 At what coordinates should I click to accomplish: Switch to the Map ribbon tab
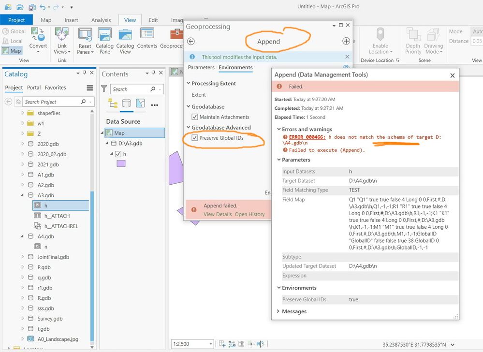[46, 20]
